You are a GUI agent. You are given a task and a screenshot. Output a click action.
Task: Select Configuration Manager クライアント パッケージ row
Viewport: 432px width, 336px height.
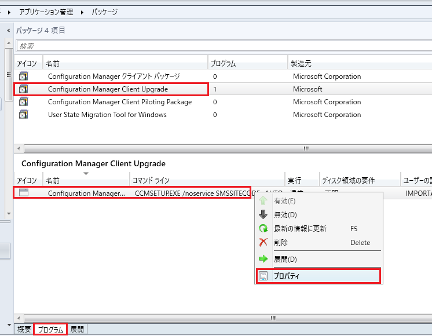pyautogui.click(x=223, y=76)
